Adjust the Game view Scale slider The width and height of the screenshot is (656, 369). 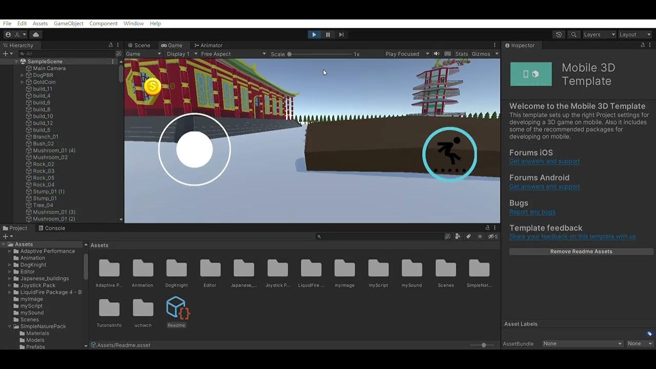[319, 54]
